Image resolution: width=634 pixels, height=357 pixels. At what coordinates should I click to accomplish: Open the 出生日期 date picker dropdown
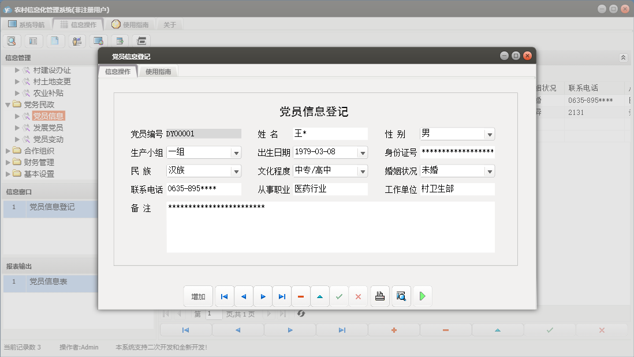363,152
